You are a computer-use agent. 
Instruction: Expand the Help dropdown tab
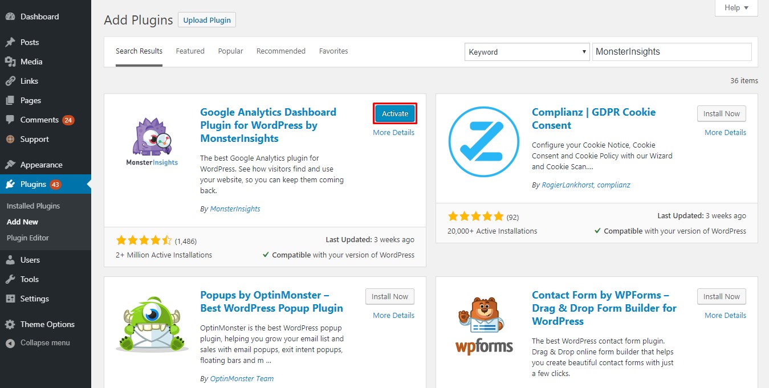coord(737,8)
